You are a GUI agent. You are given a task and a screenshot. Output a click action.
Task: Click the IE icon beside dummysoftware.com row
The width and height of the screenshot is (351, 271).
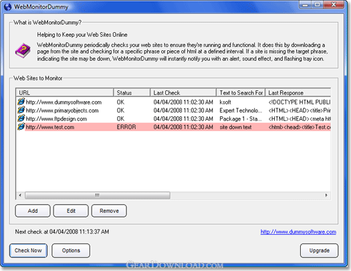point(21,102)
